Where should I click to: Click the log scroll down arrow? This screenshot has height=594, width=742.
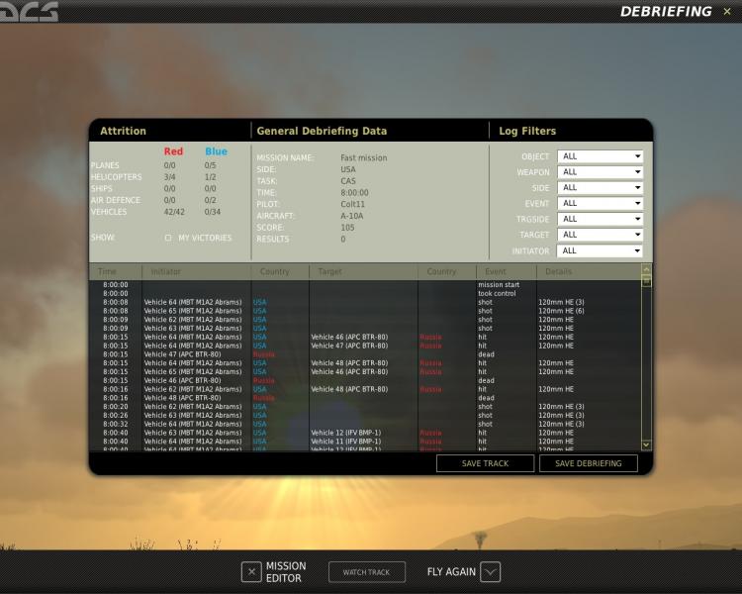(646, 445)
